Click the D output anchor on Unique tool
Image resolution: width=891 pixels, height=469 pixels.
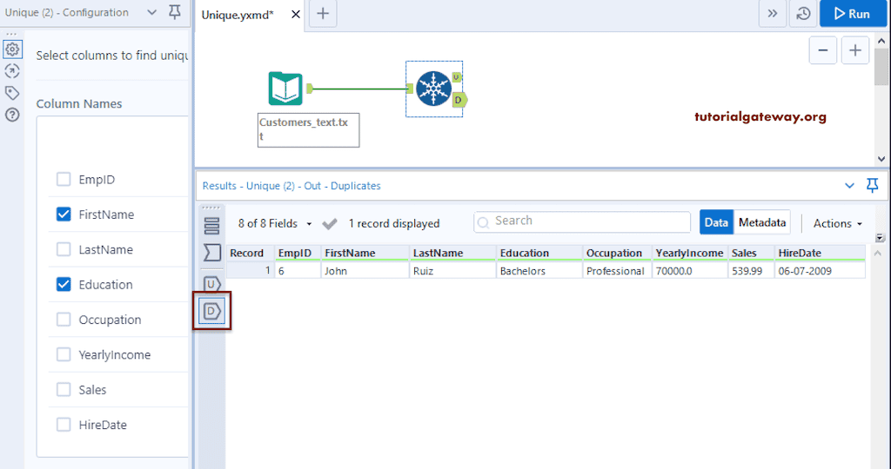(459, 101)
